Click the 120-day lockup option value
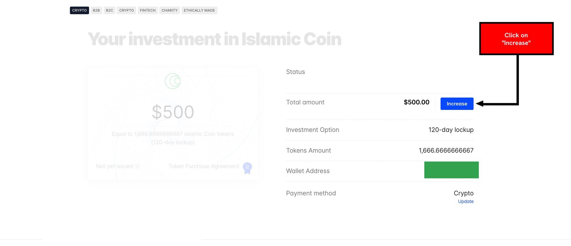 click(451, 130)
